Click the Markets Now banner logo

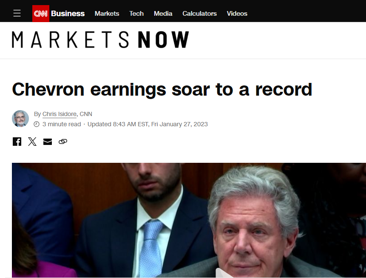100,40
